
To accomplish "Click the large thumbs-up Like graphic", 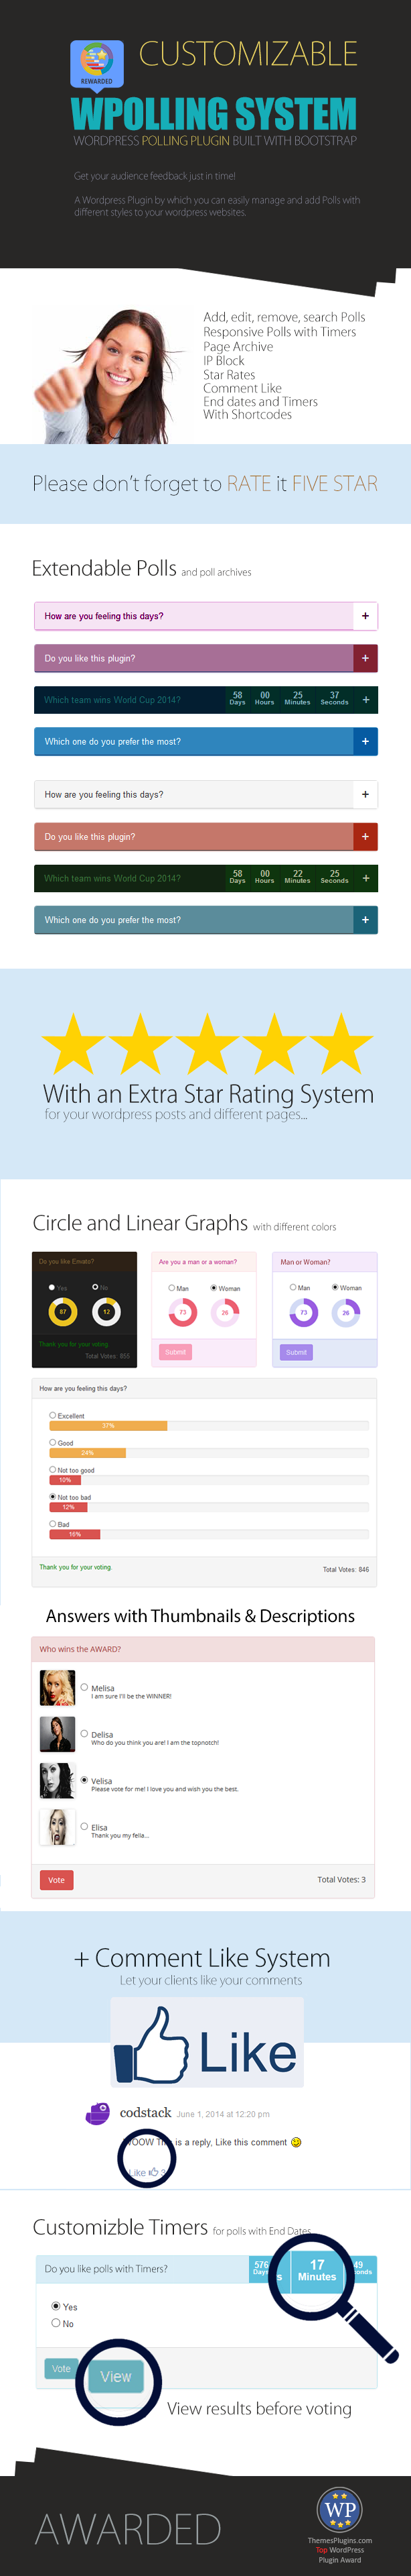I will tap(206, 2044).
